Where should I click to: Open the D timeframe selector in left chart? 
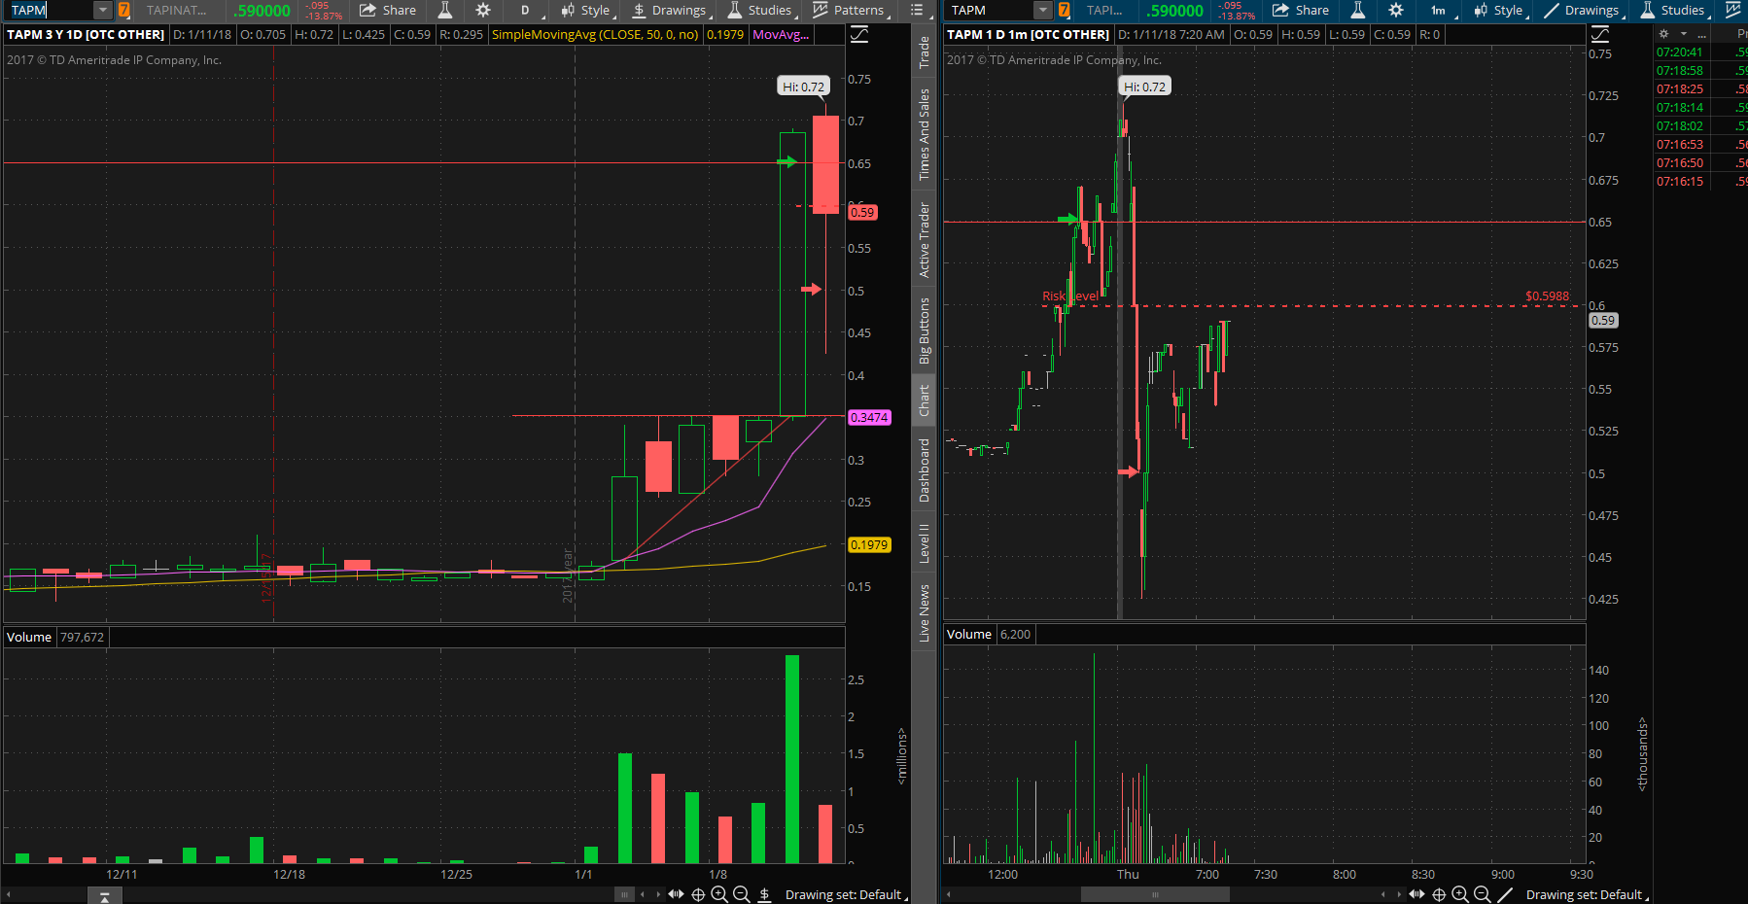[526, 11]
